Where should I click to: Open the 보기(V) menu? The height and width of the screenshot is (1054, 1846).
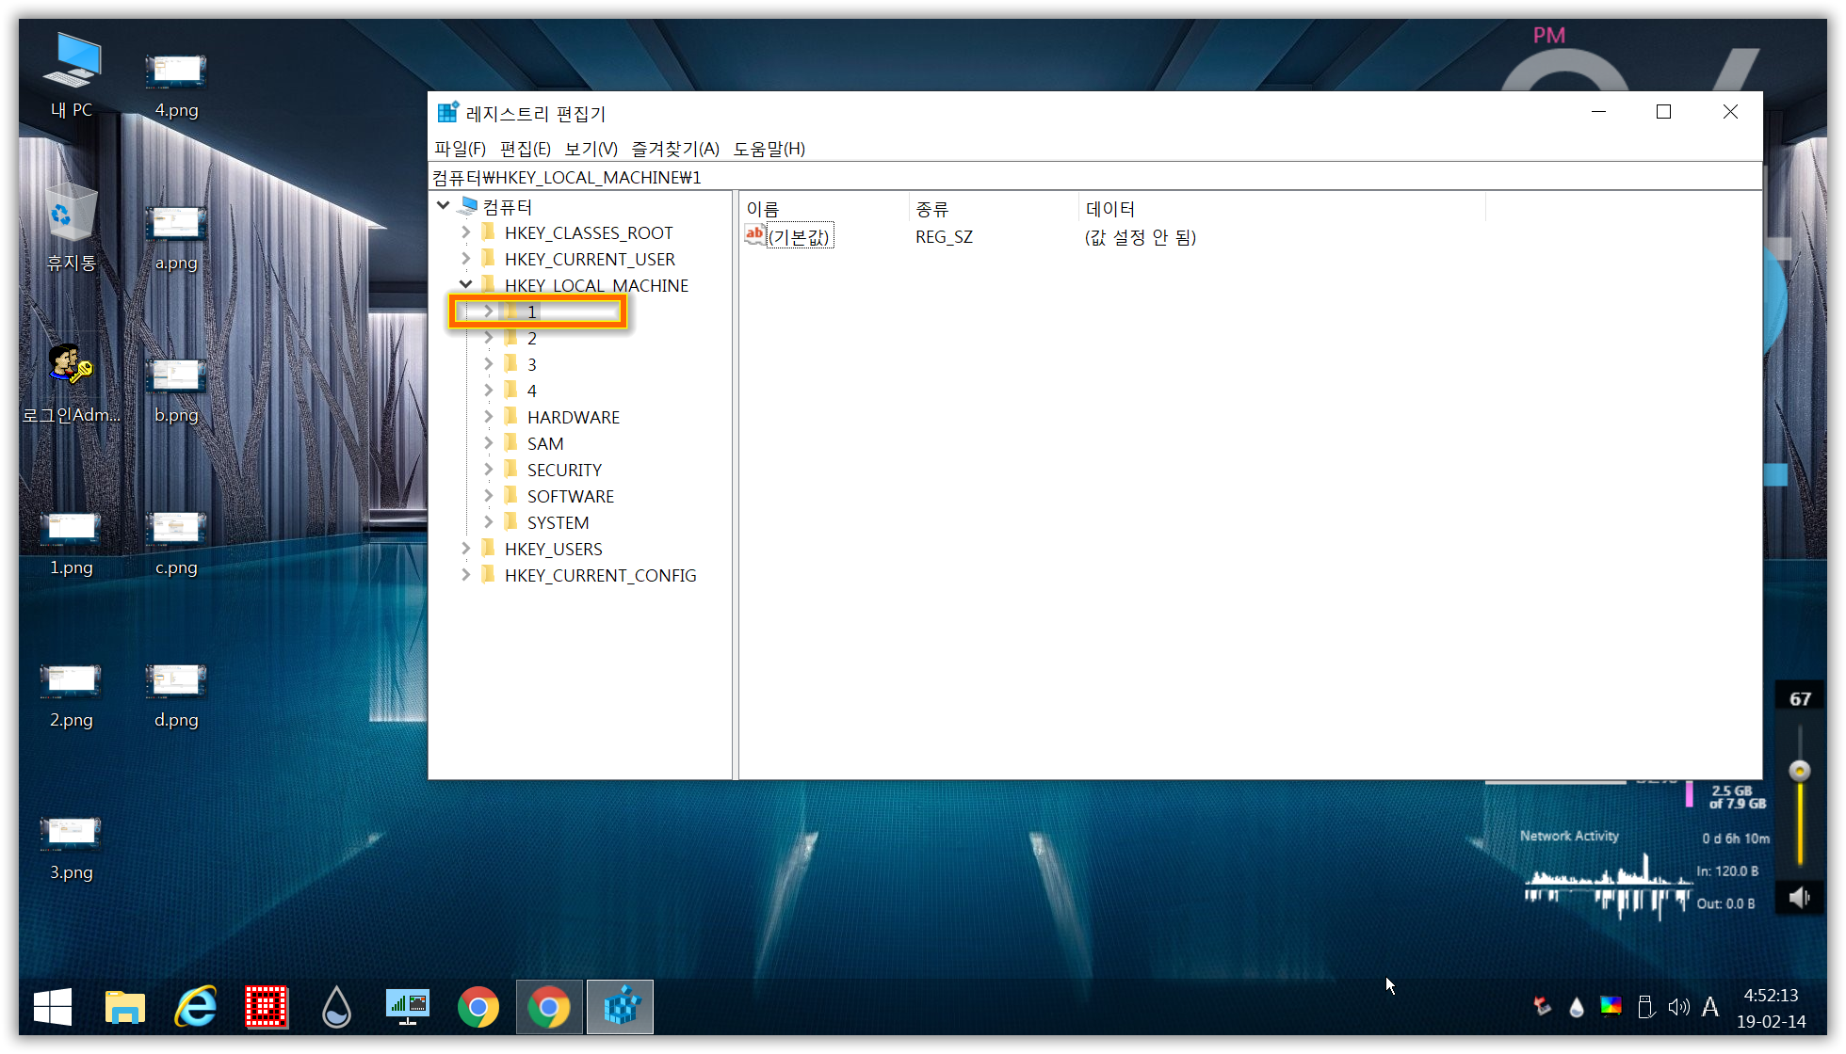coord(591,149)
